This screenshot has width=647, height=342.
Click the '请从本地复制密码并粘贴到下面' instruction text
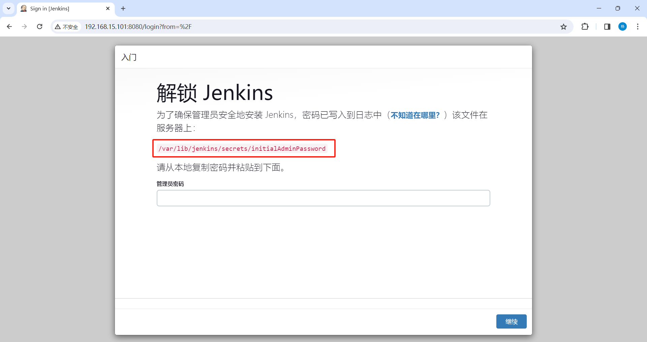pyautogui.click(x=221, y=167)
